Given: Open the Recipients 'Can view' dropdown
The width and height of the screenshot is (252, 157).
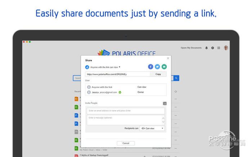Looking at the screenshot, I should [x=152, y=128].
